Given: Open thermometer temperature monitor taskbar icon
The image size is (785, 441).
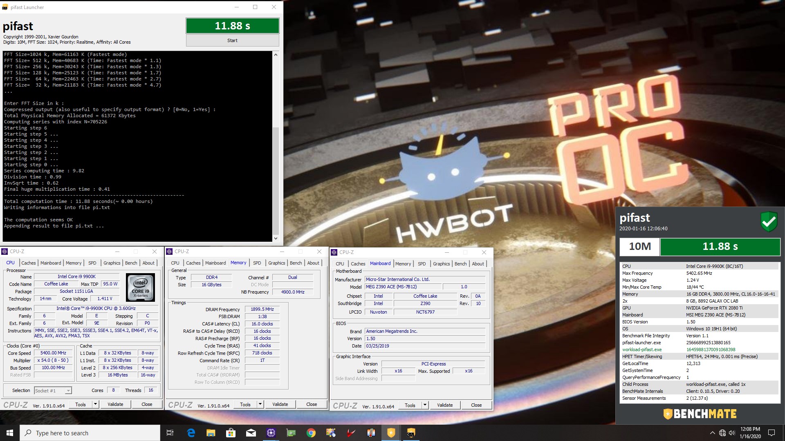Looking at the screenshot, I should click(x=371, y=433).
